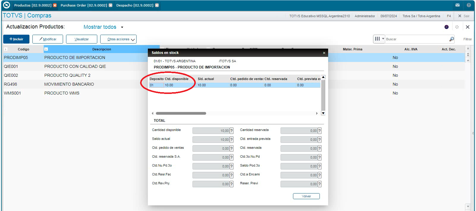The width and height of the screenshot is (476, 211).
Task: Click the Descripcion column header
Action: point(102,49)
